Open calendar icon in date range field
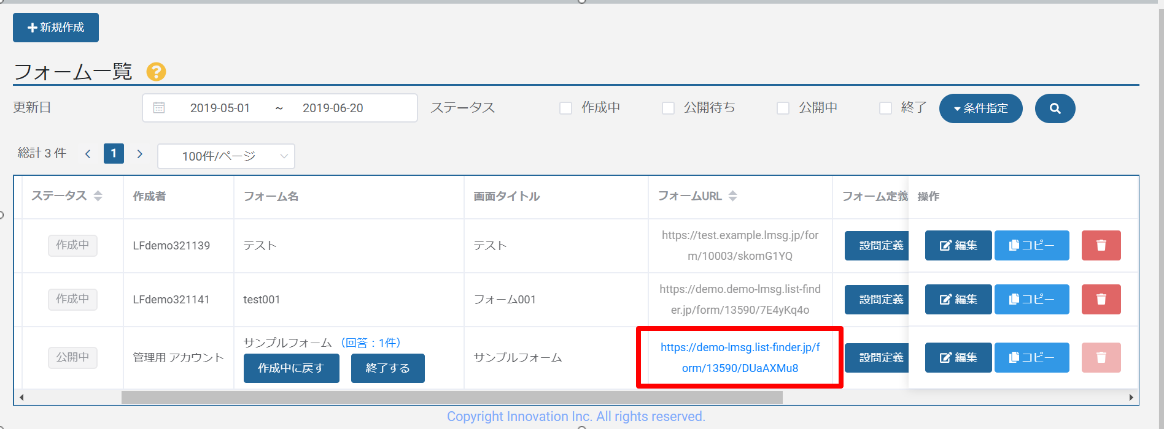Screen dimensions: 1164x429 [159, 108]
